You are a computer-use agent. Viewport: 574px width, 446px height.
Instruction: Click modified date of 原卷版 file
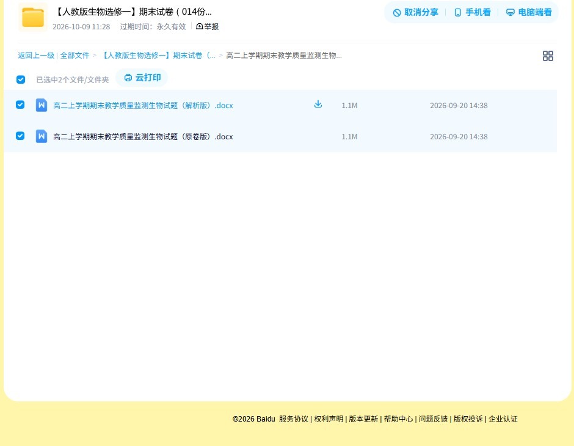459,137
